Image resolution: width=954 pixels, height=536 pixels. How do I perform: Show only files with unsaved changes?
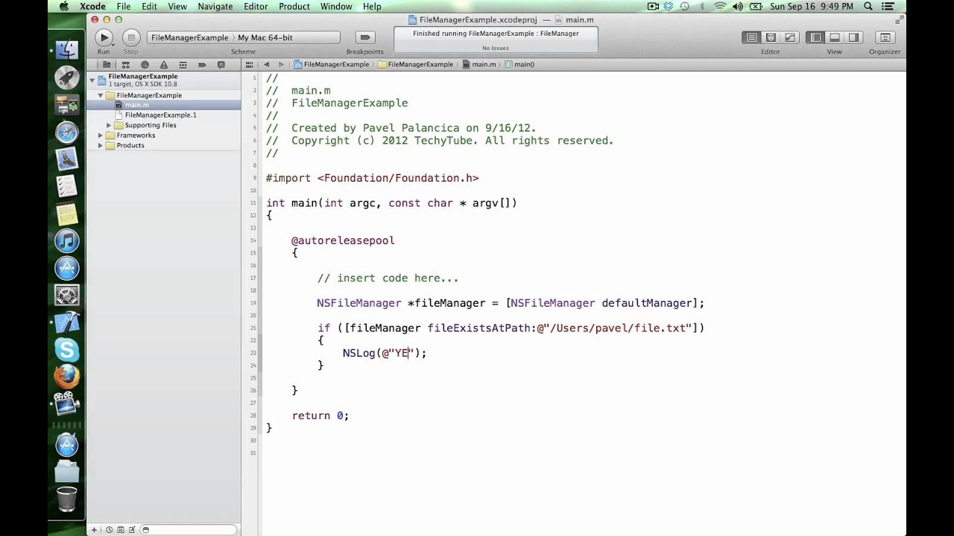[x=132, y=529]
